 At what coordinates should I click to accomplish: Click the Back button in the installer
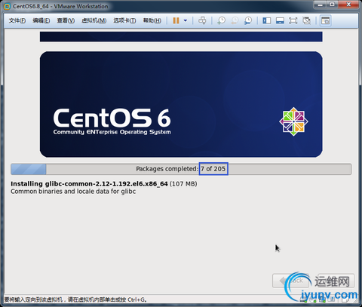290,281
